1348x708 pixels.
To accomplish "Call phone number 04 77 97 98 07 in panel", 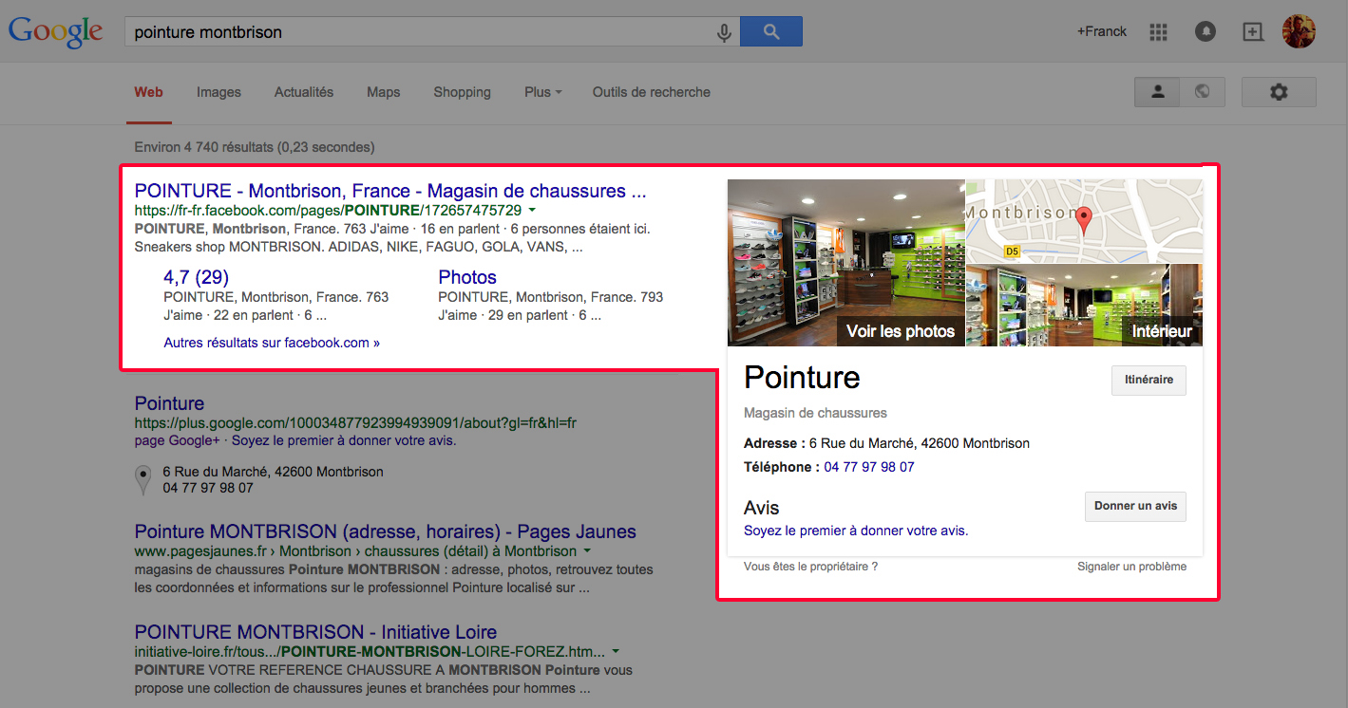I will coord(869,467).
